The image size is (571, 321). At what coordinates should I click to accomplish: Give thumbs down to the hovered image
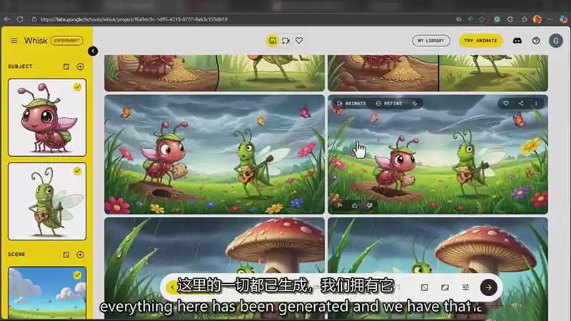click(369, 205)
